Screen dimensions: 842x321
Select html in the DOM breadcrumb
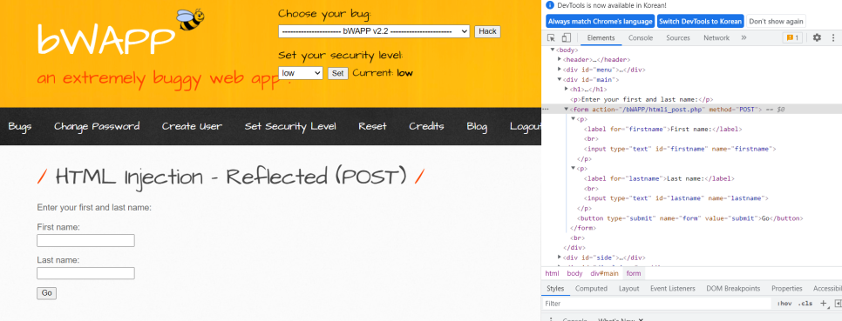[552, 273]
